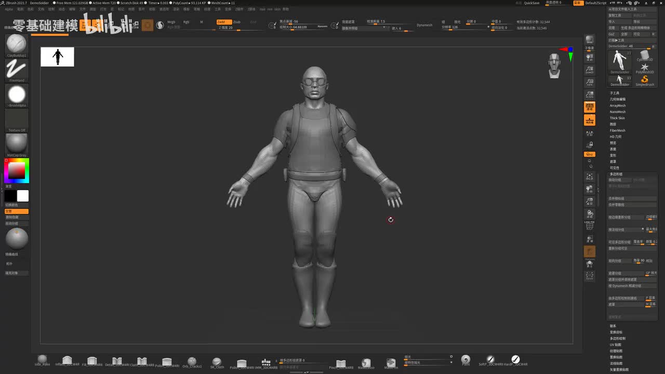Select the Paint brush on the bottom shelf
665x374 pixels.
coord(465,360)
